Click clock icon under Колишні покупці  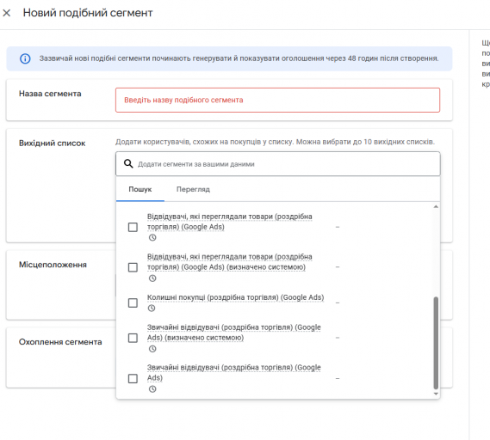pyautogui.click(x=152, y=309)
